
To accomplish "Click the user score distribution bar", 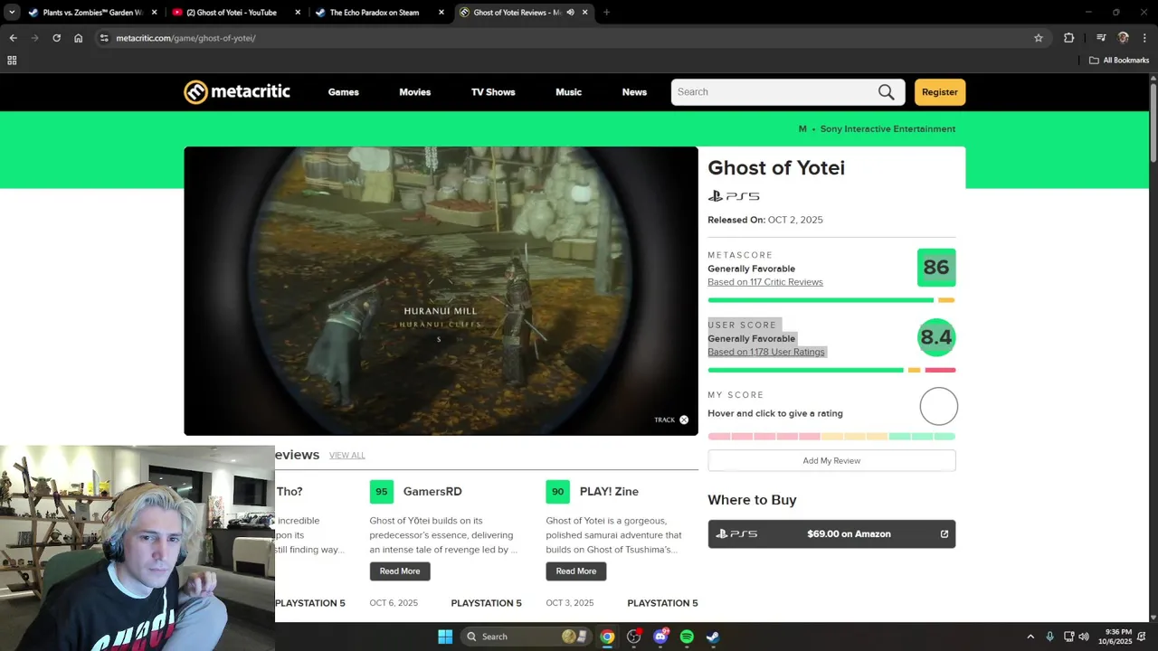I will coord(831,370).
